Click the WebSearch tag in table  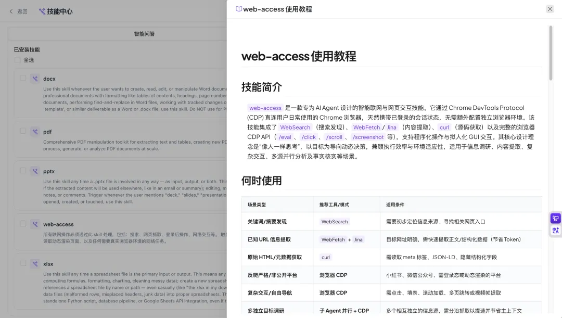335,222
